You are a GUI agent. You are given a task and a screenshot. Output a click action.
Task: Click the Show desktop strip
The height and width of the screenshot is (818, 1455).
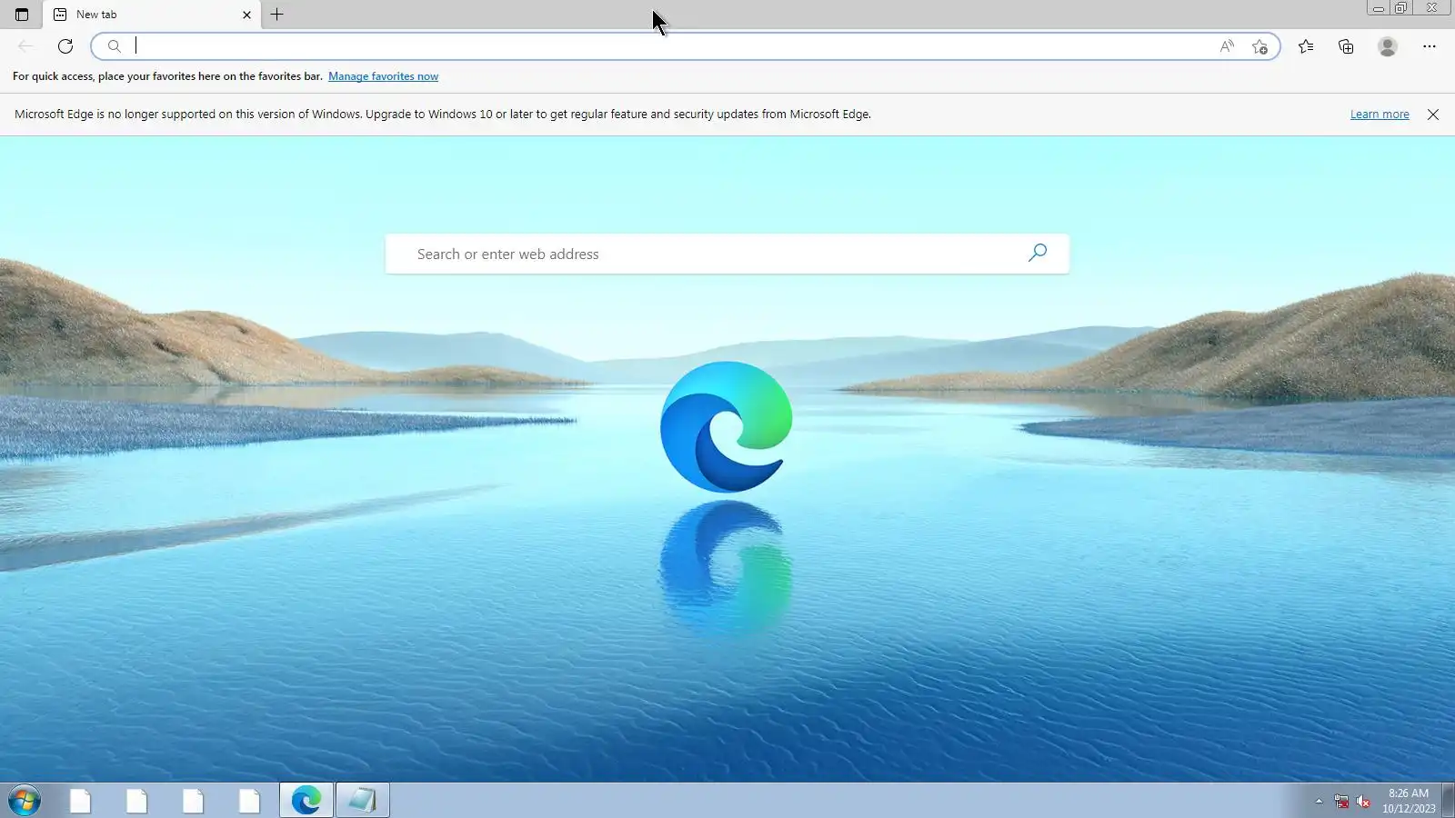pyautogui.click(x=1449, y=801)
